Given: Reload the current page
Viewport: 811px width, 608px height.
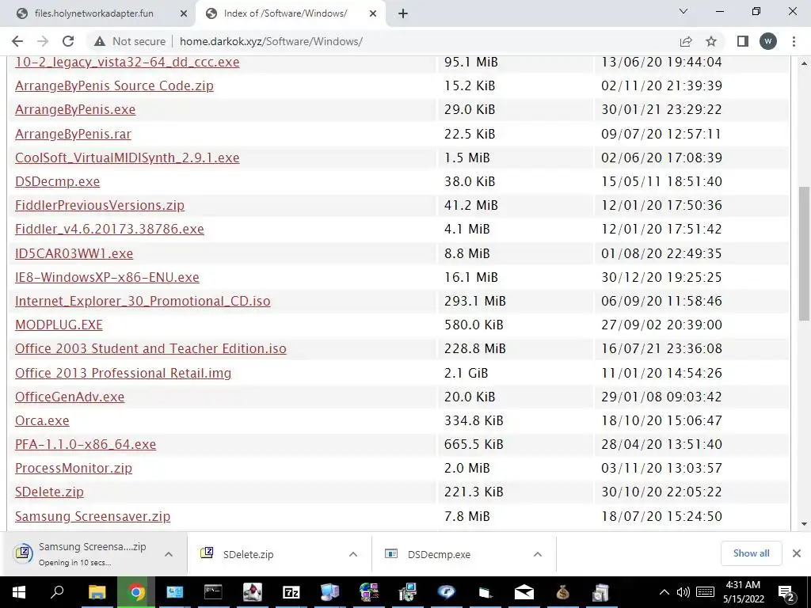Looking at the screenshot, I should [68, 41].
